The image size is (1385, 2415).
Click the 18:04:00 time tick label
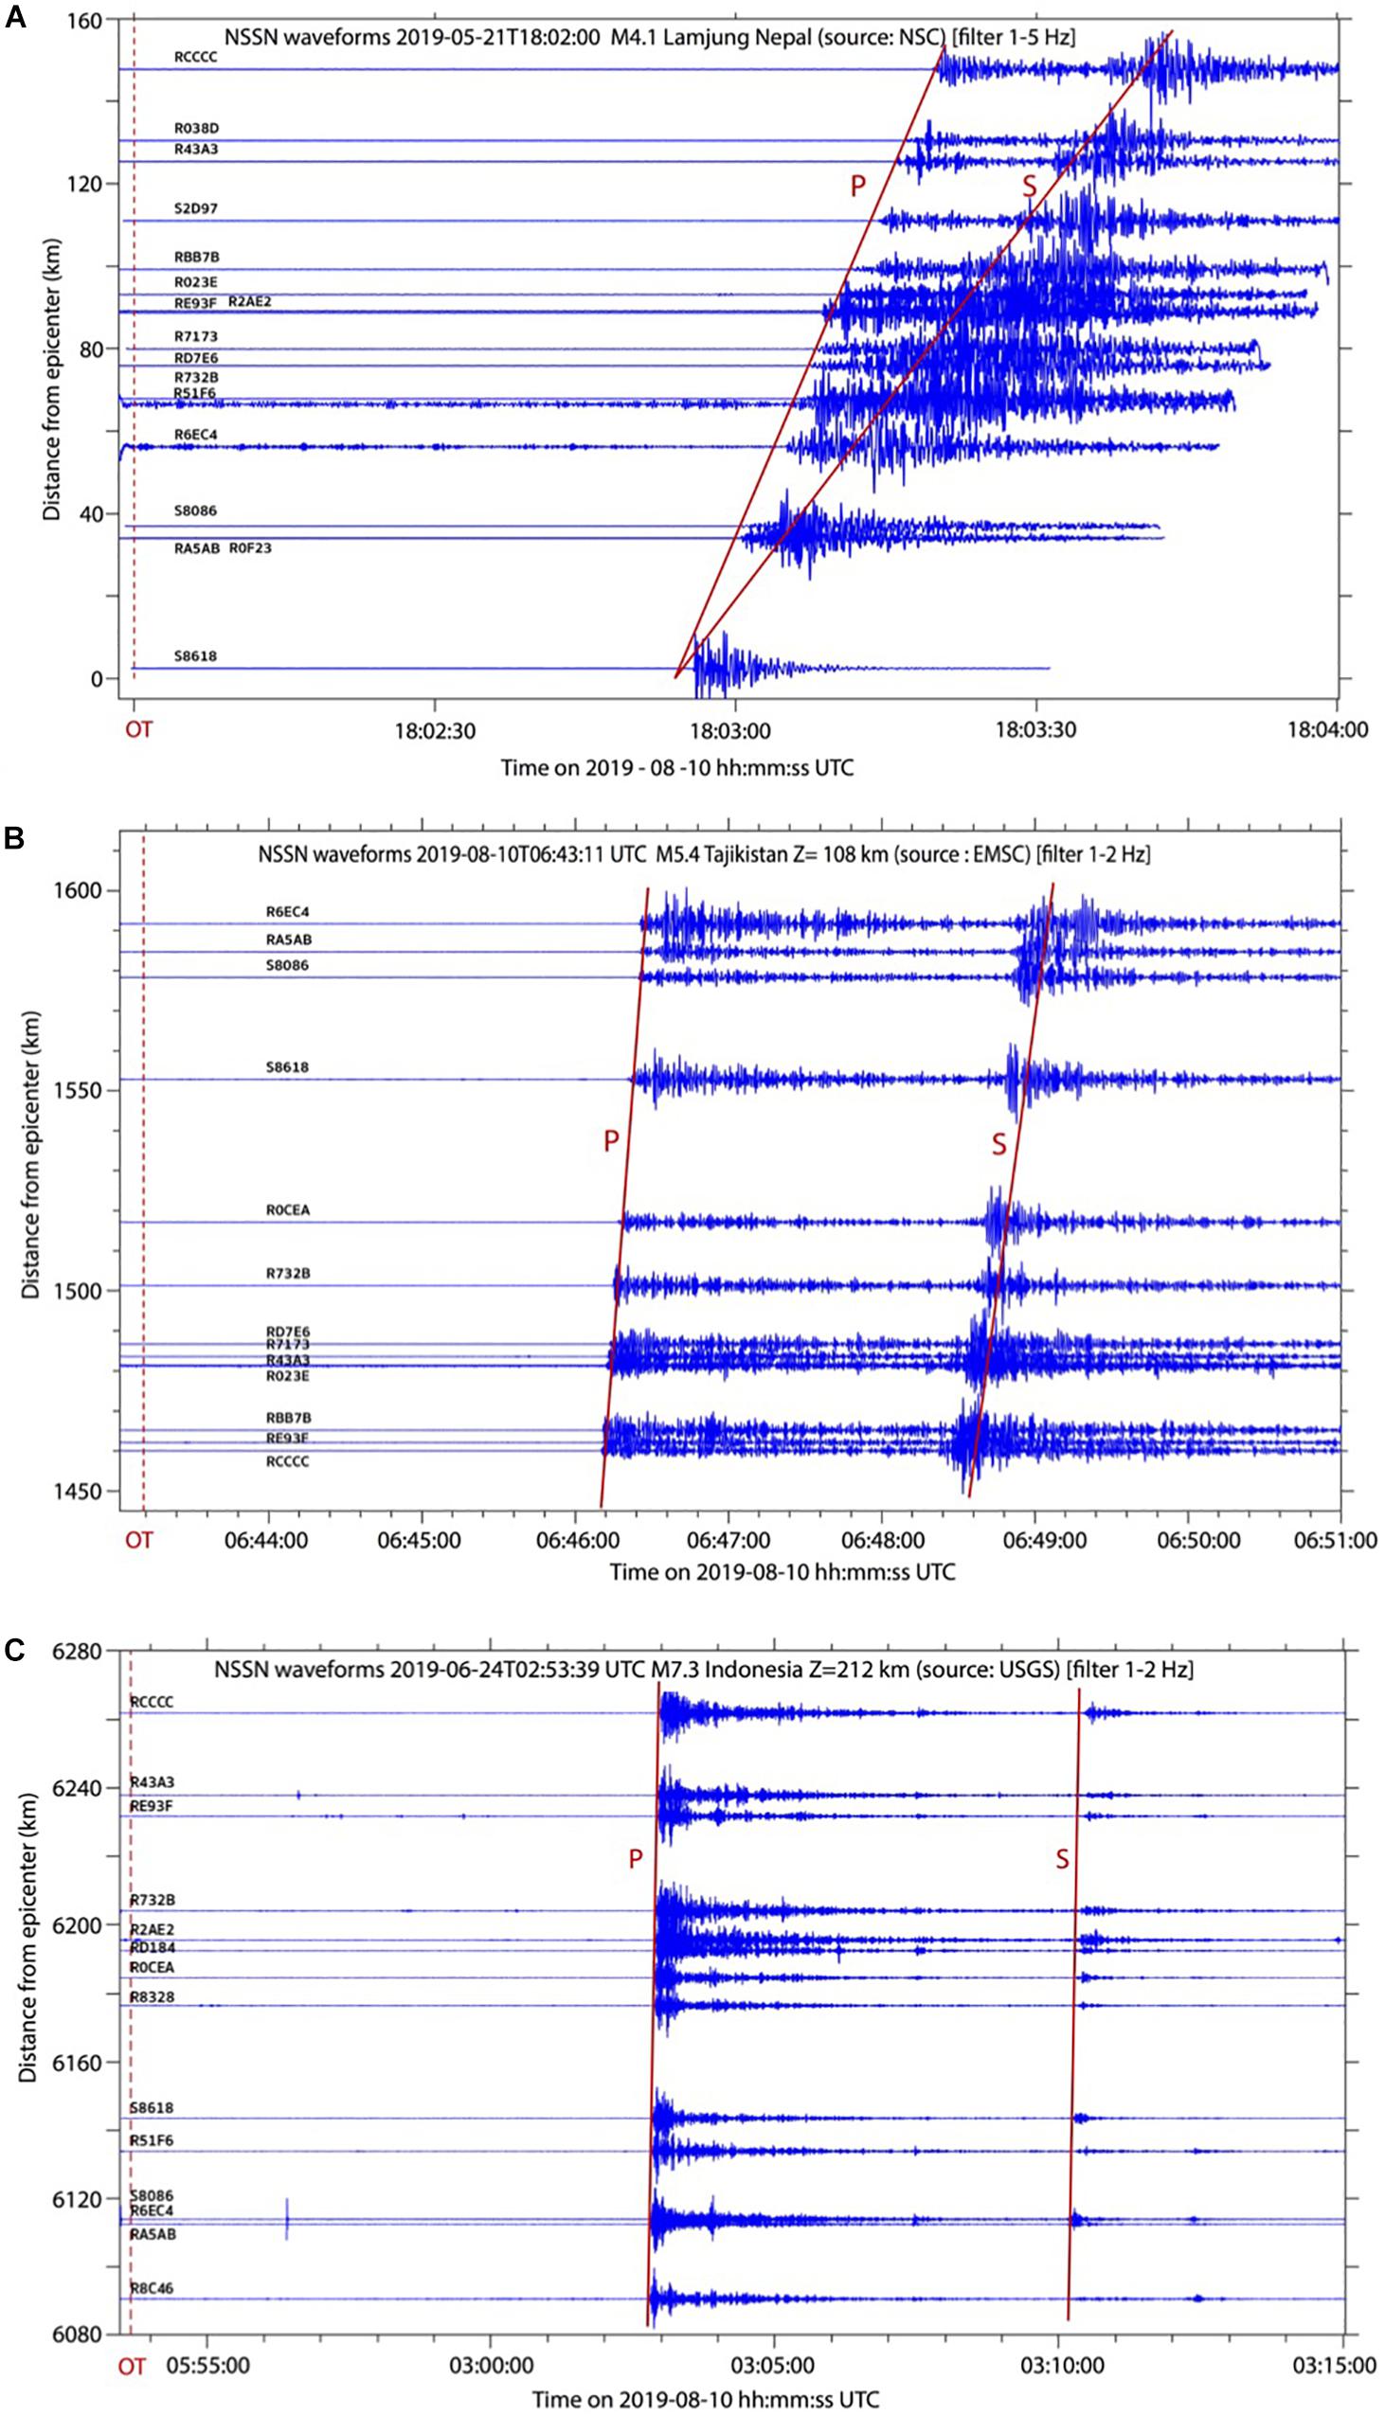[1326, 730]
